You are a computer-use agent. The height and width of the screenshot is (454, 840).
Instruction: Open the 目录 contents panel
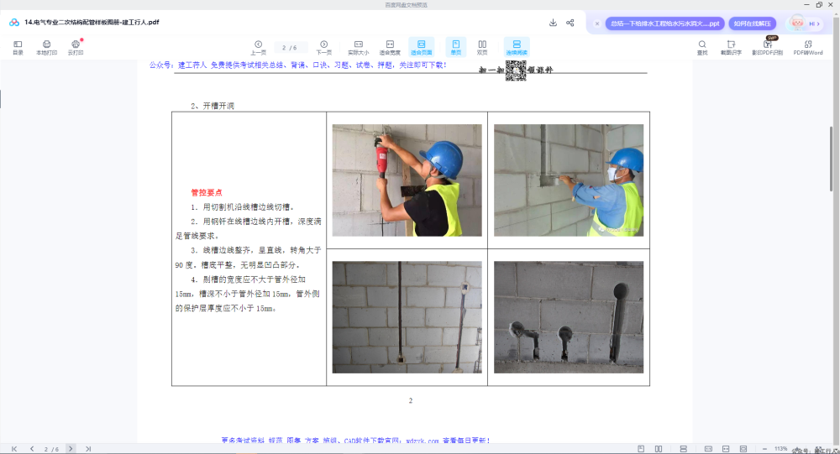click(18, 48)
